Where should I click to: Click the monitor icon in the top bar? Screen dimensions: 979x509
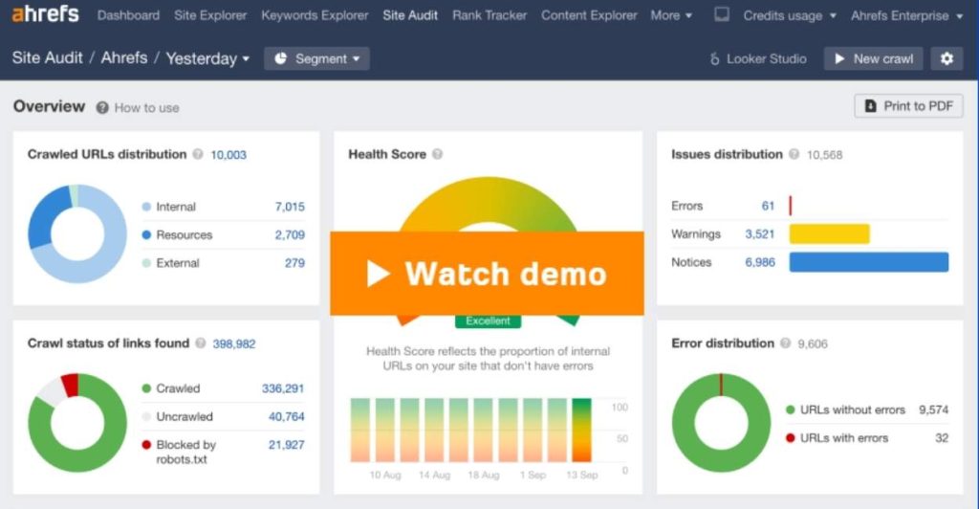(x=722, y=15)
